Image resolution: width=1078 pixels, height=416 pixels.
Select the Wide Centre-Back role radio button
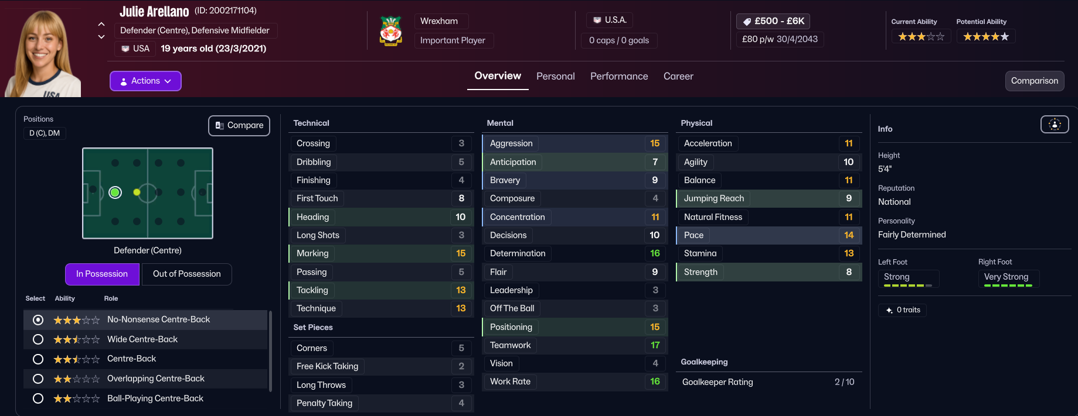pos(38,339)
